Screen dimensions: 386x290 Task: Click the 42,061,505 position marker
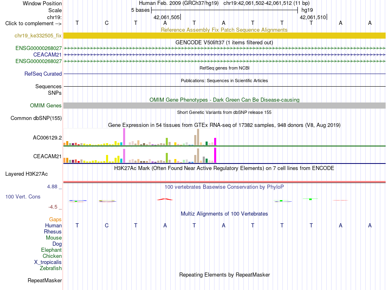coord(167,17)
